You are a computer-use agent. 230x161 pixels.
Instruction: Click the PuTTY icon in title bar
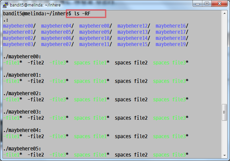coord(5,5)
